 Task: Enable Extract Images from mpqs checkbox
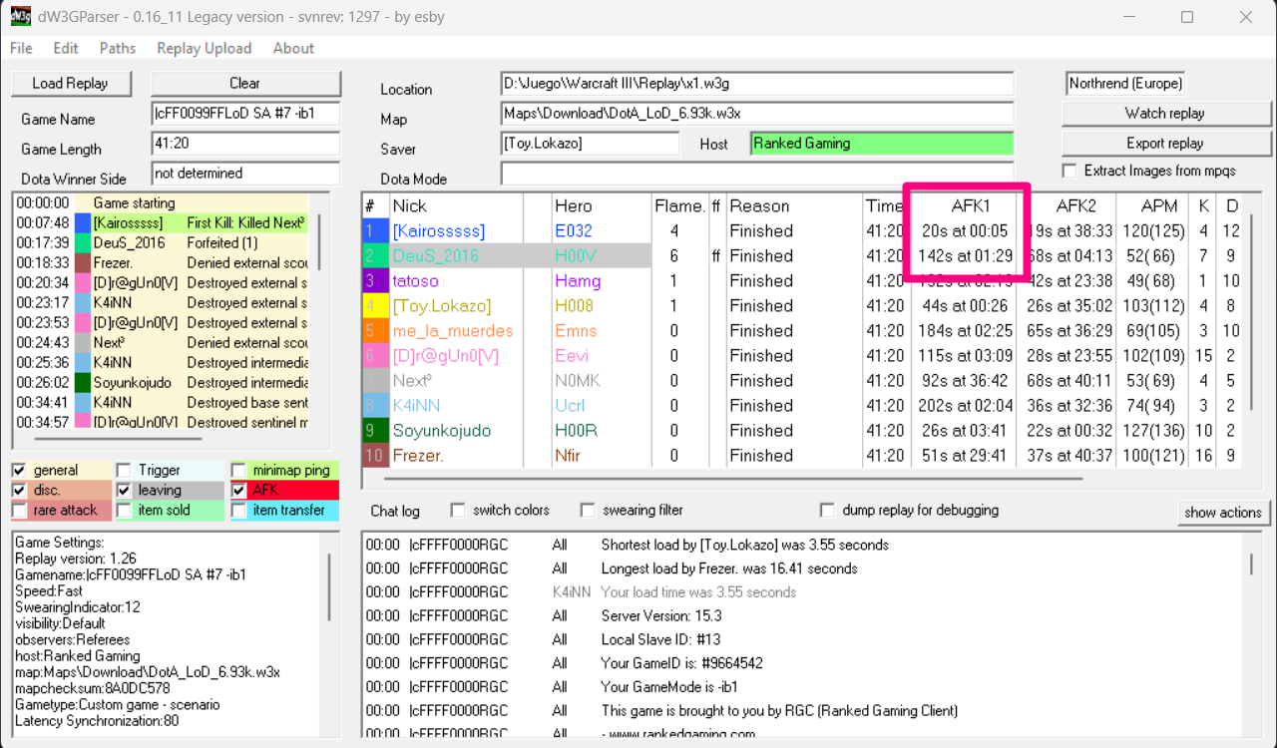pos(1069,171)
